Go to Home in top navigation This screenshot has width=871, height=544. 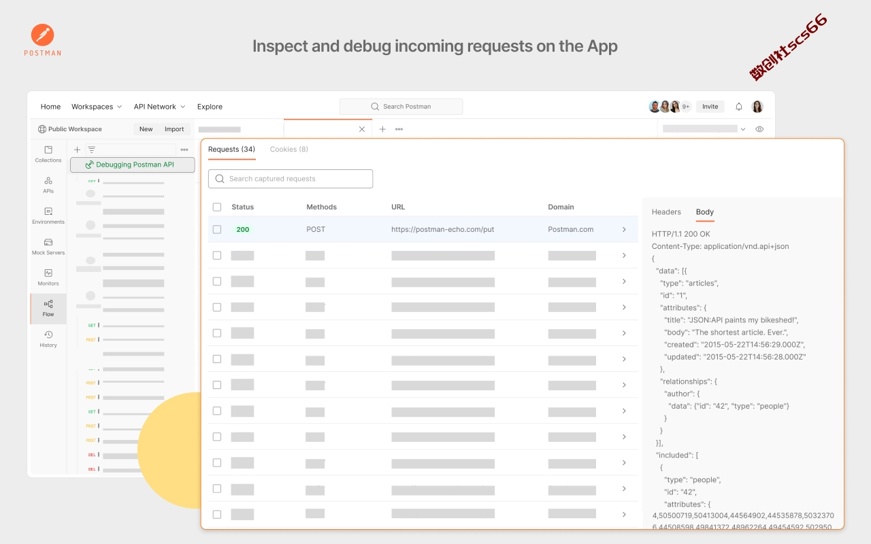pos(50,107)
